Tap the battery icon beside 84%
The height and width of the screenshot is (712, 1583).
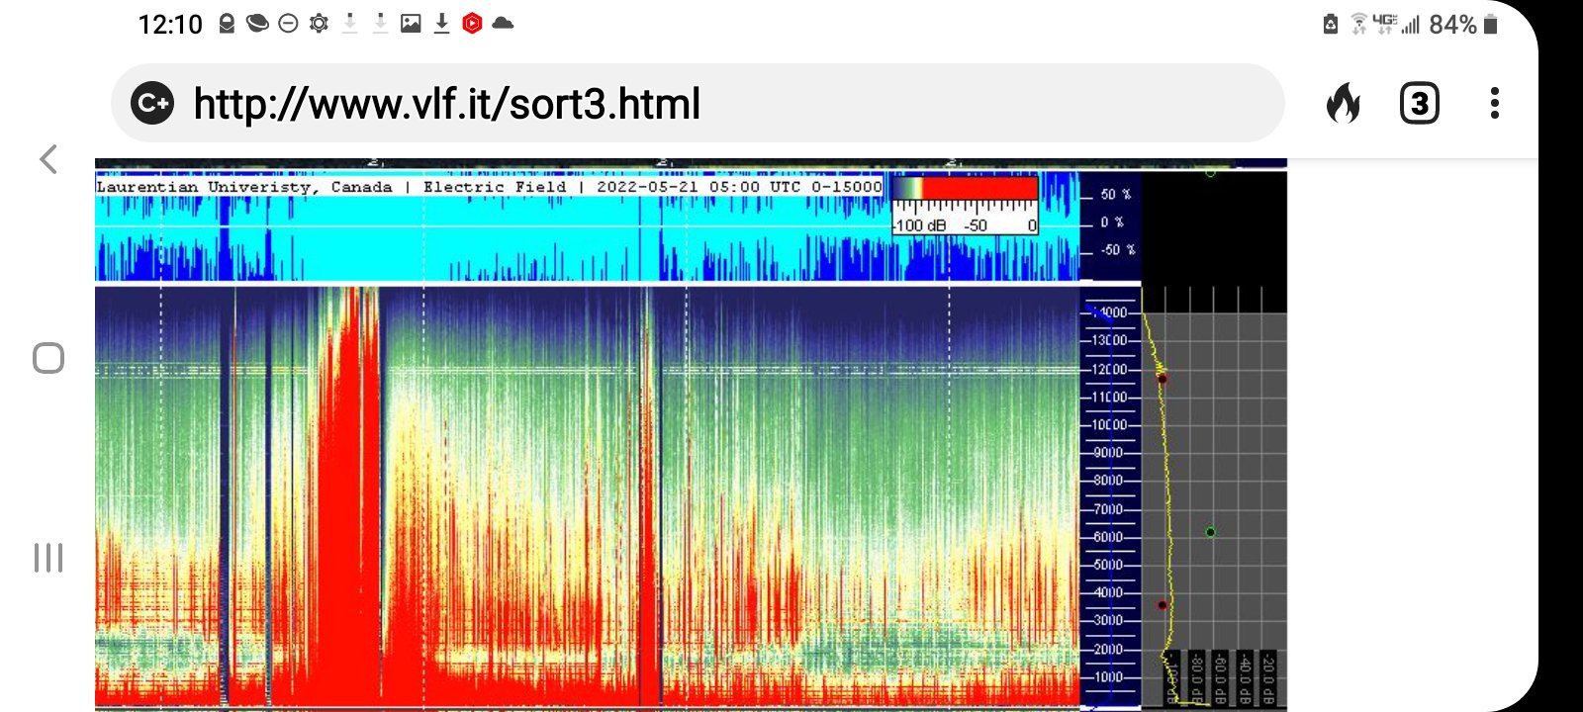point(1491,24)
